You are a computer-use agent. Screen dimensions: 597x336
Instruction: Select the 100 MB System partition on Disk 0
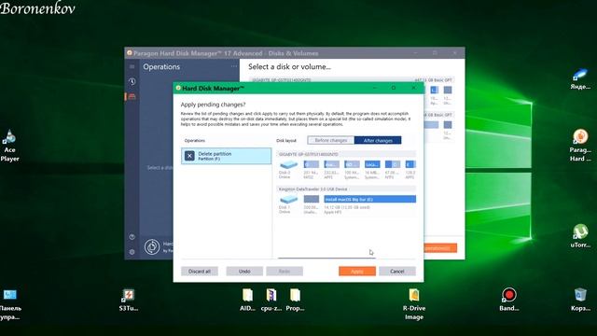tap(352, 164)
